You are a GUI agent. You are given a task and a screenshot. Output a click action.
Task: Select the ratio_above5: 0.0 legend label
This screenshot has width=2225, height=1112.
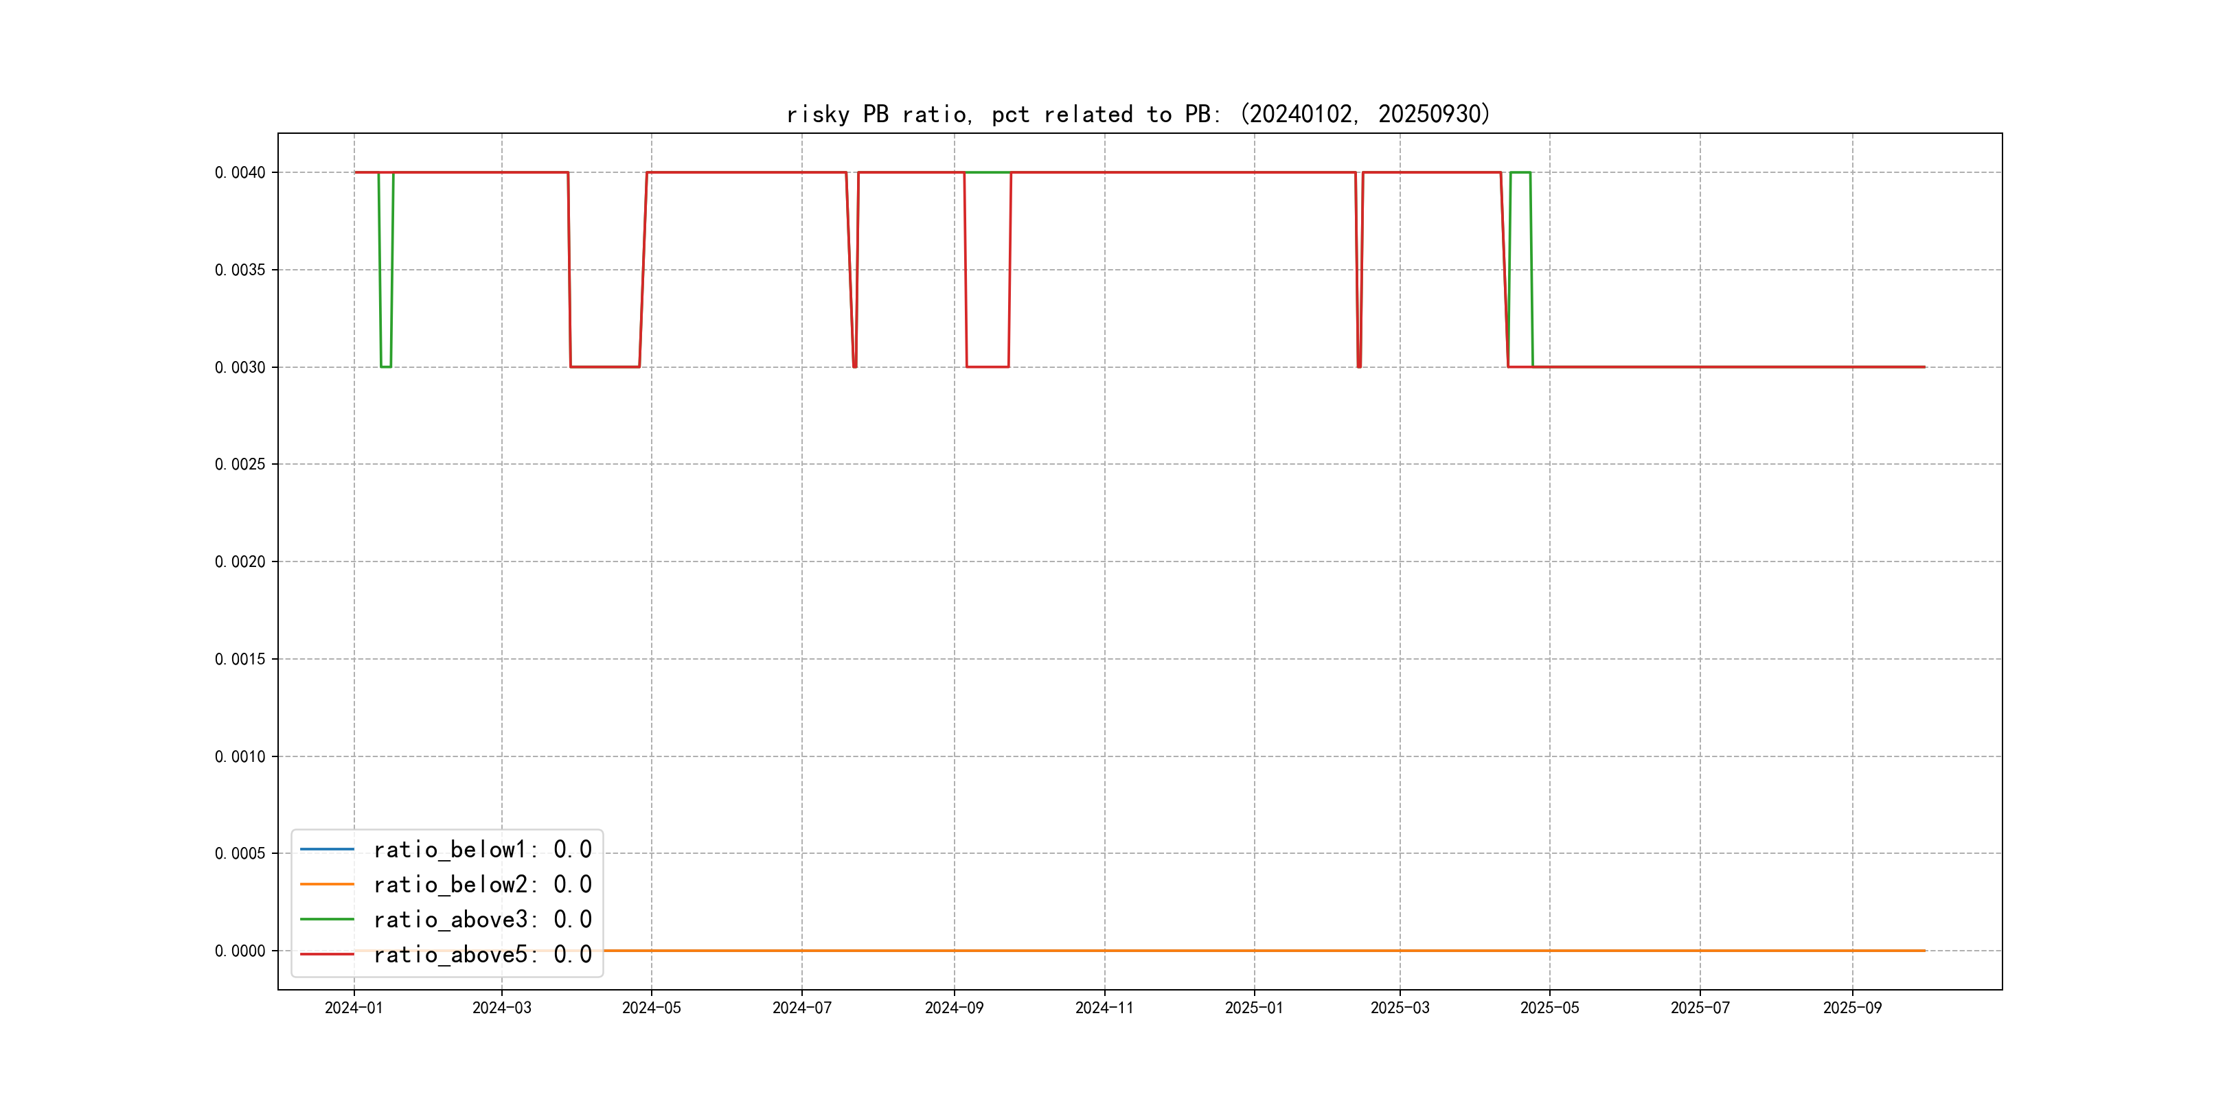click(482, 954)
